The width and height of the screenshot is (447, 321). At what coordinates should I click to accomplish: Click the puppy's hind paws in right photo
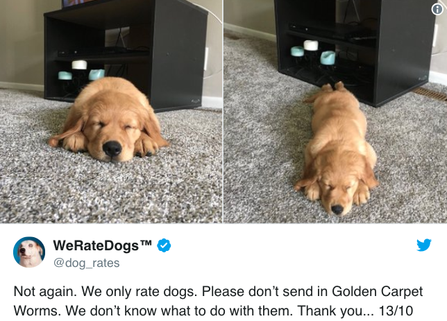pos(332,87)
